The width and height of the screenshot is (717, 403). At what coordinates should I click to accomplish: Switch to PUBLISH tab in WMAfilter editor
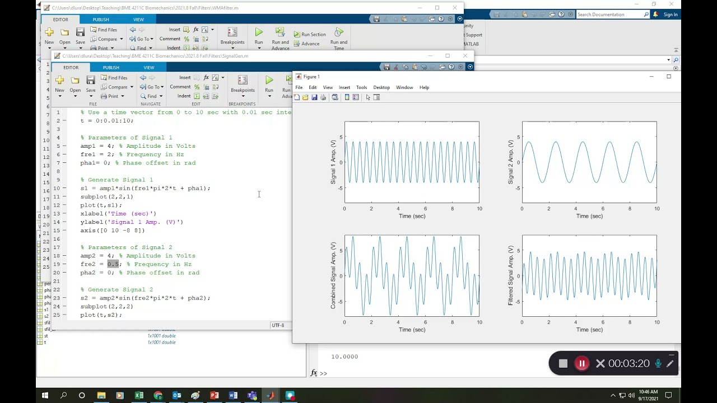[101, 20]
